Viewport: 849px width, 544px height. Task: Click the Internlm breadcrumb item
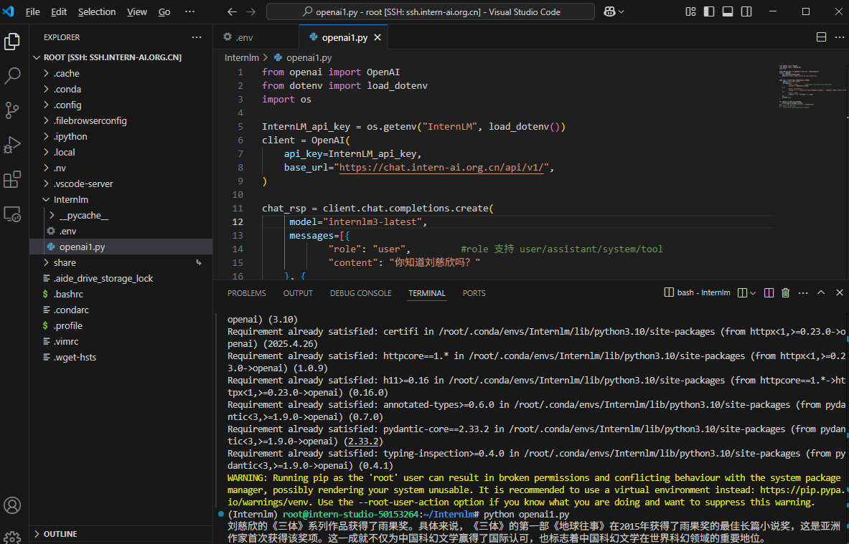[241, 57]
